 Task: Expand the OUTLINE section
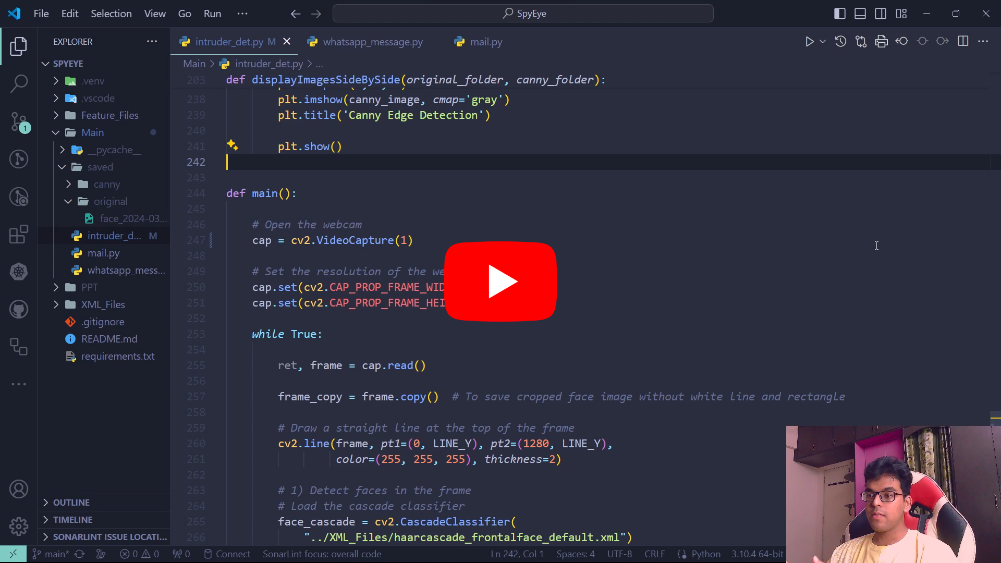click(x=71, y=503)
